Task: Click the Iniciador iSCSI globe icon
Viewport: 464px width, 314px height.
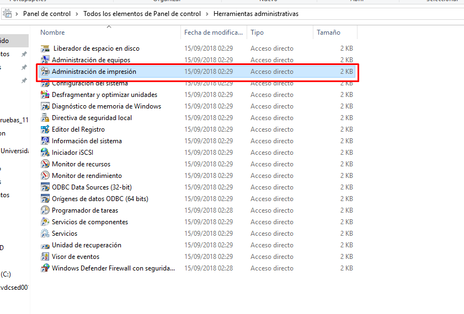Action: click(45, 153)
